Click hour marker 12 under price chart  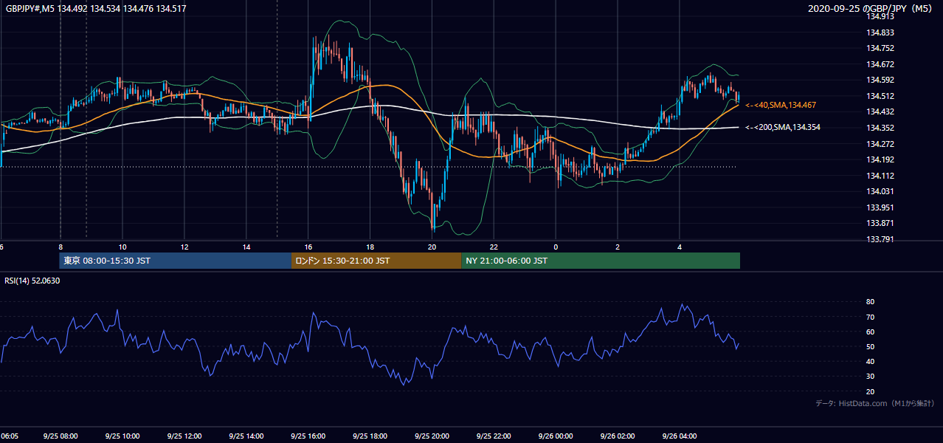(x=184, y=247)
